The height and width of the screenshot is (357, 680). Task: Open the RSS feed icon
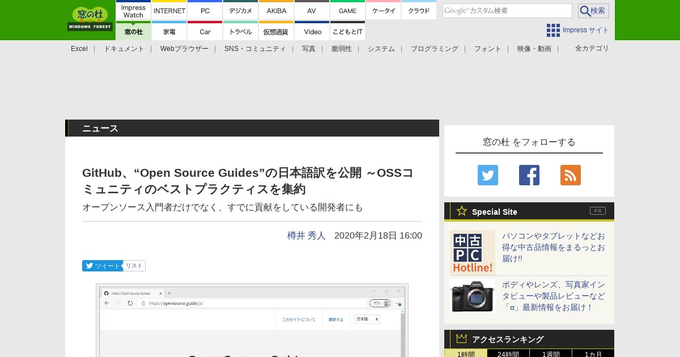click(x=570, y=175)
